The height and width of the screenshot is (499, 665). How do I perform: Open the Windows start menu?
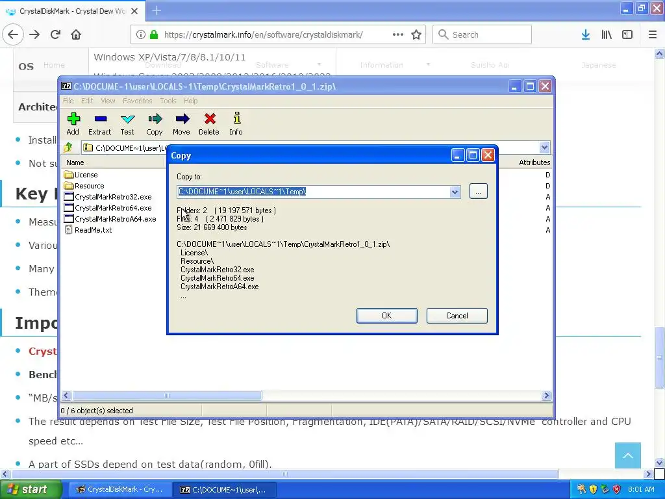point(30,489)
